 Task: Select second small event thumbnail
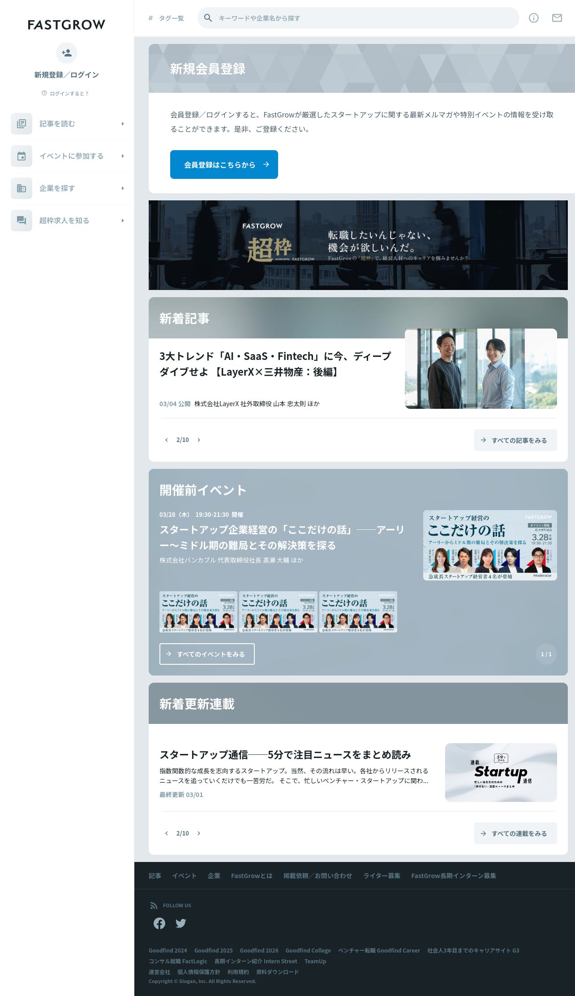coord(278,612)
